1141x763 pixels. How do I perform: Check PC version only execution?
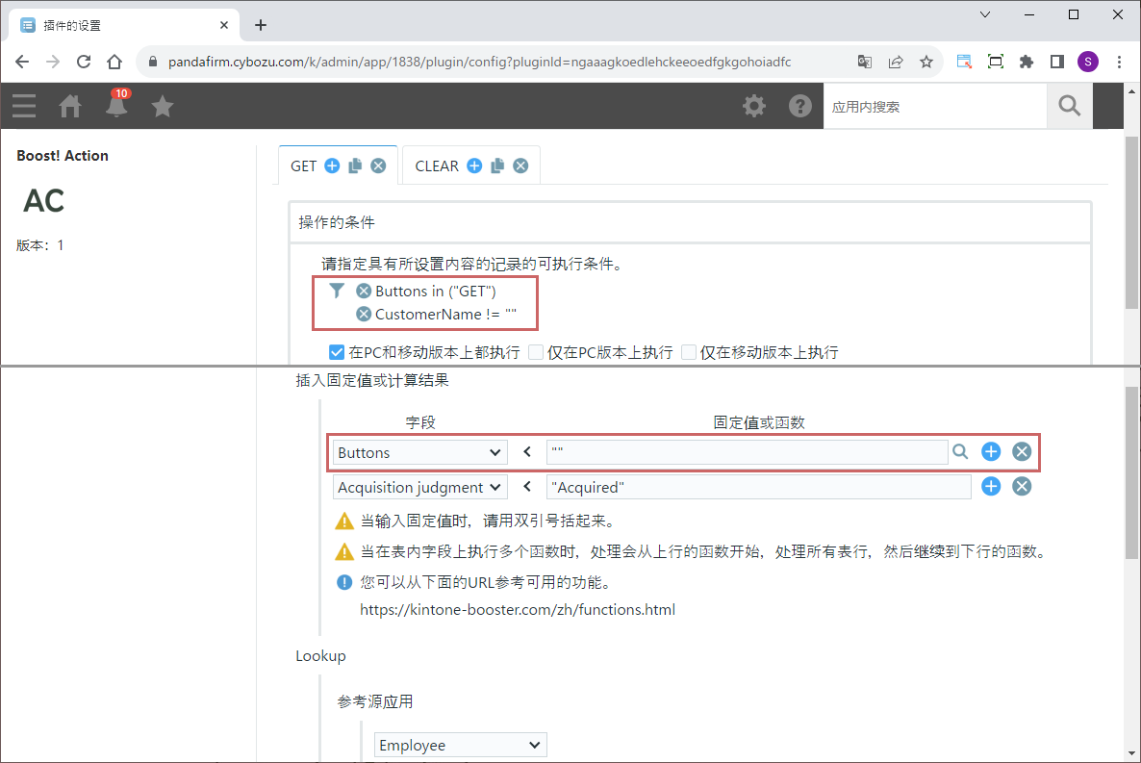click(536, 352)
